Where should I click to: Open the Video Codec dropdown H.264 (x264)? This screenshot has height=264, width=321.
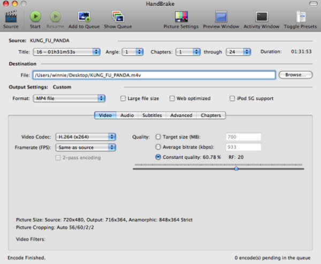(86, 137)
